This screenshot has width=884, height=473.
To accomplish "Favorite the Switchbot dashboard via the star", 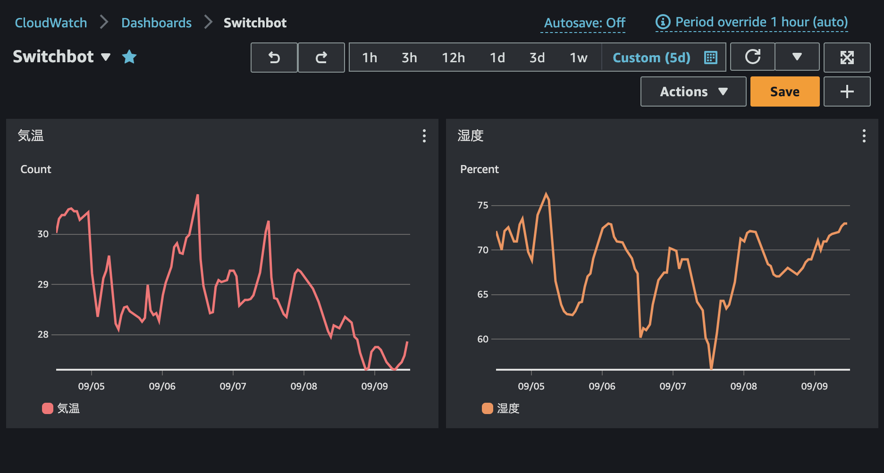I will (129, 57).
